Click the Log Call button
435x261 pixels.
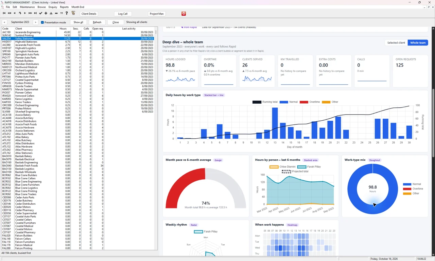point(123,14)
